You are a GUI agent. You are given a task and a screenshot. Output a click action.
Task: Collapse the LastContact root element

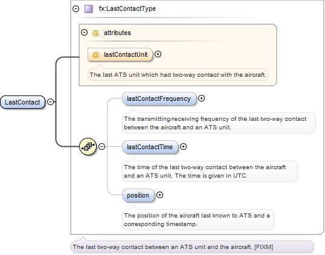50,102
